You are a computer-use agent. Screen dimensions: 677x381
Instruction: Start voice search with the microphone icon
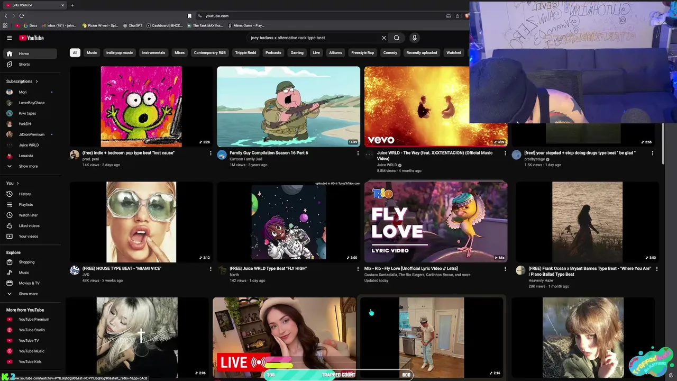pyautogui.click(x=414, y=38)
